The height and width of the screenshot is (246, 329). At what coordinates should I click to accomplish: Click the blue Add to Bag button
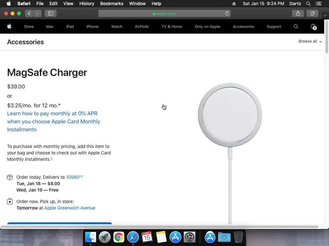[x=59, y=223]
